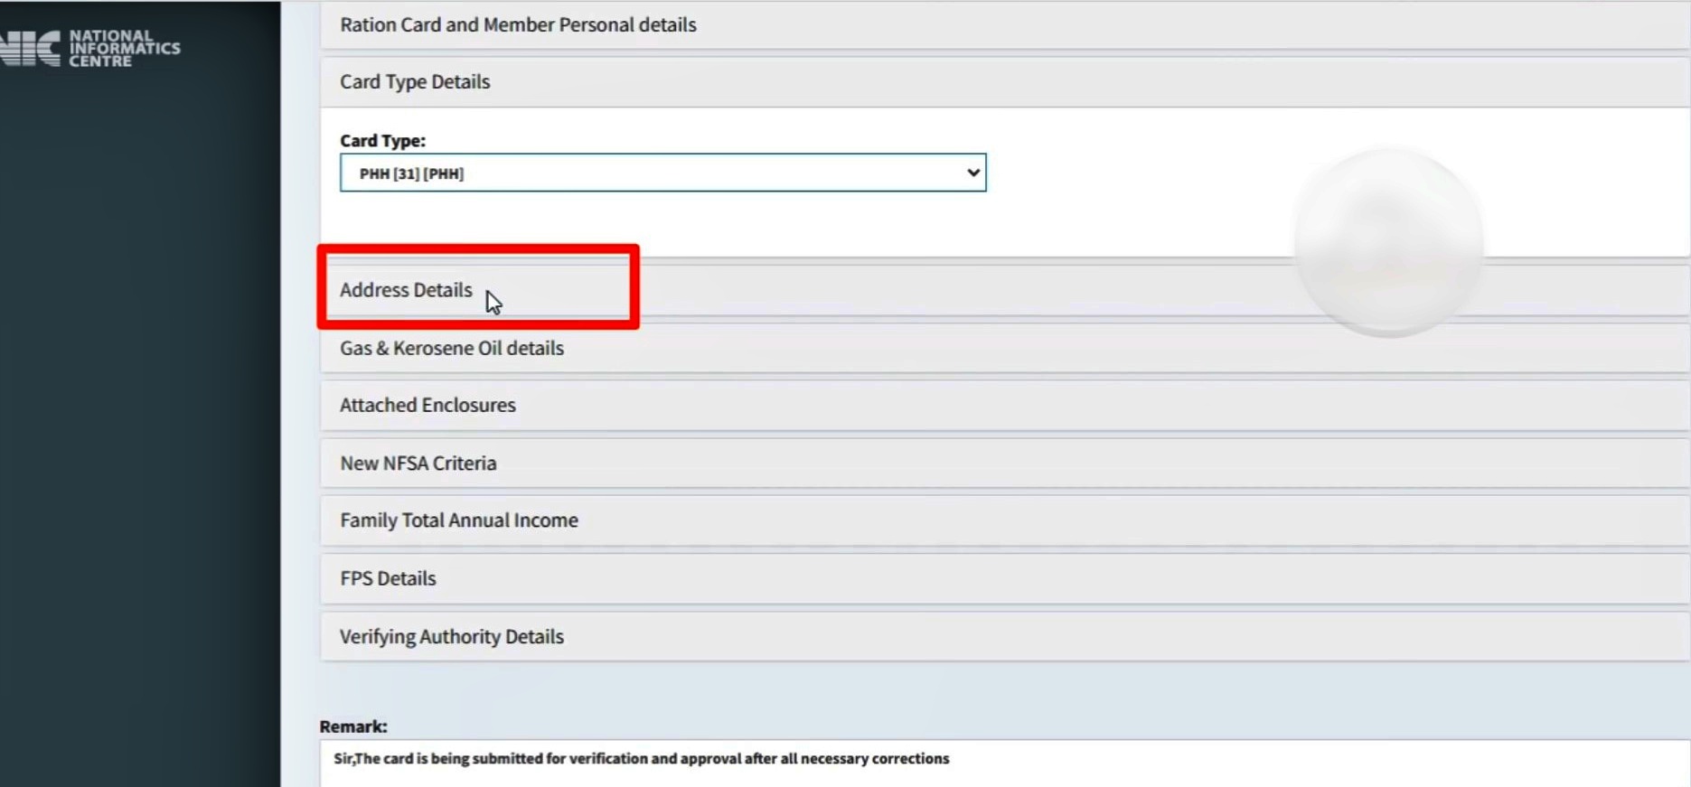Open Verifying Authority Details section

(x=1005, y=636)
